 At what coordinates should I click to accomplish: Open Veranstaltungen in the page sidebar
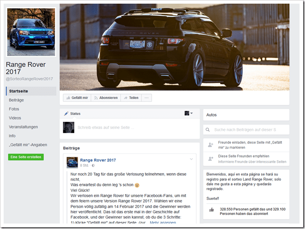(23, 127)
